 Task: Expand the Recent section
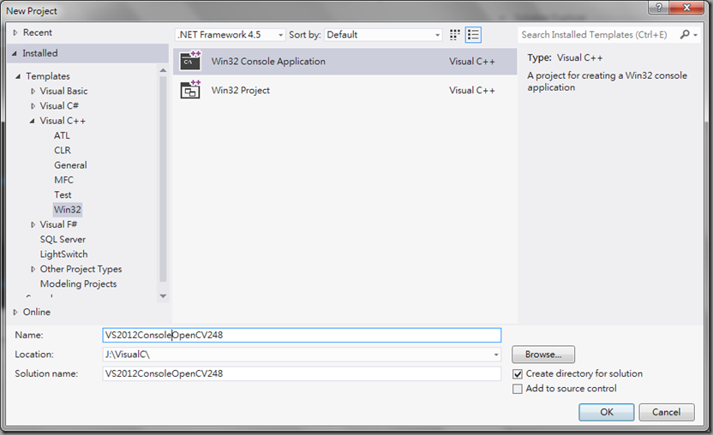(15, 33)
